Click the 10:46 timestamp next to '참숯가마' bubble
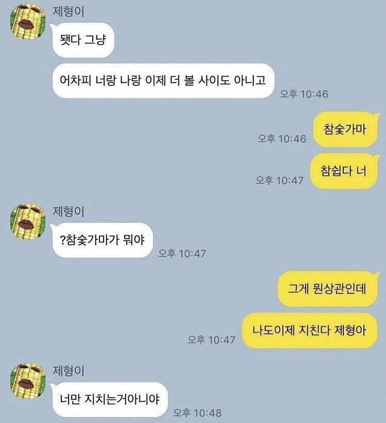 point(282,138)
